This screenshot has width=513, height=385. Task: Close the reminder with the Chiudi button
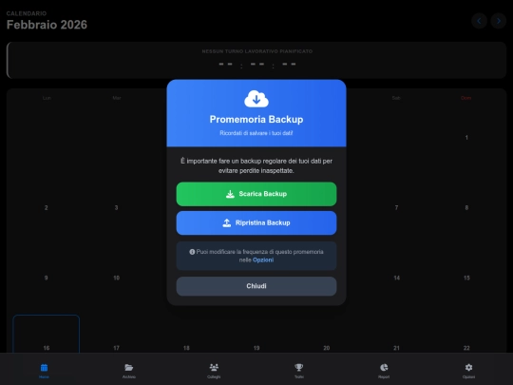pos(256,286)
